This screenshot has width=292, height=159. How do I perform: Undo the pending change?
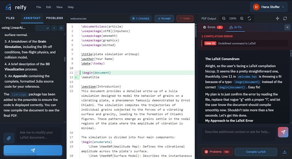(x=185, y=18)
